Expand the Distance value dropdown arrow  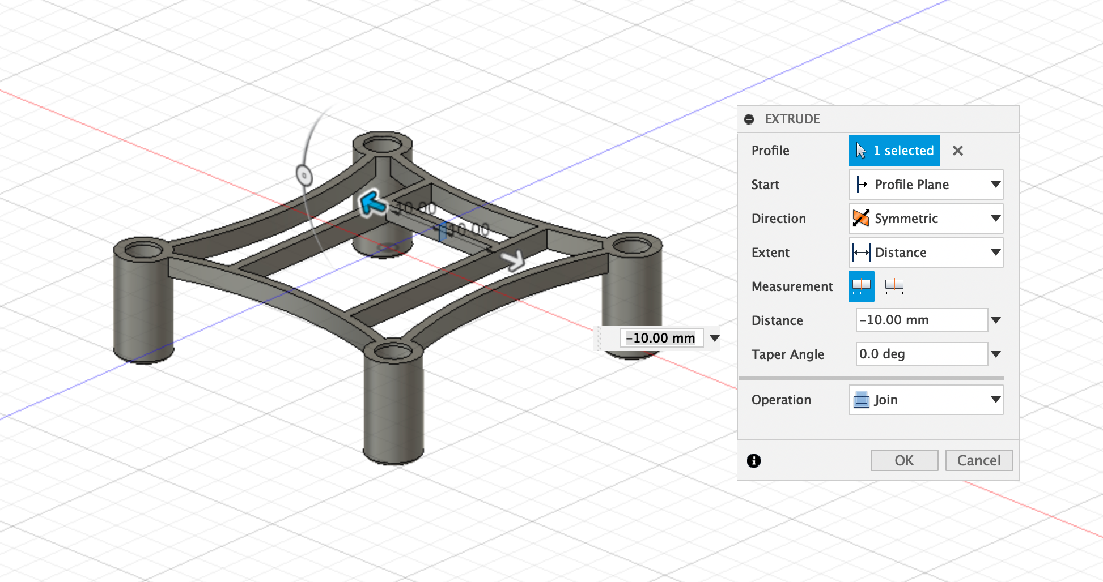[x=996, y=320]
